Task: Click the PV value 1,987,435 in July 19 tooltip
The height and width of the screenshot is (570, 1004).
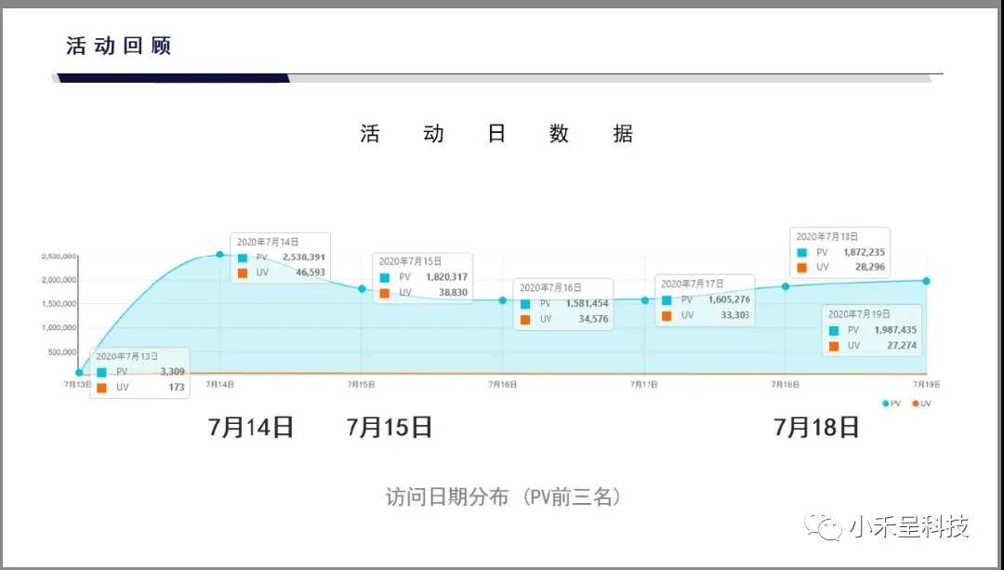Action: [895, 330]
